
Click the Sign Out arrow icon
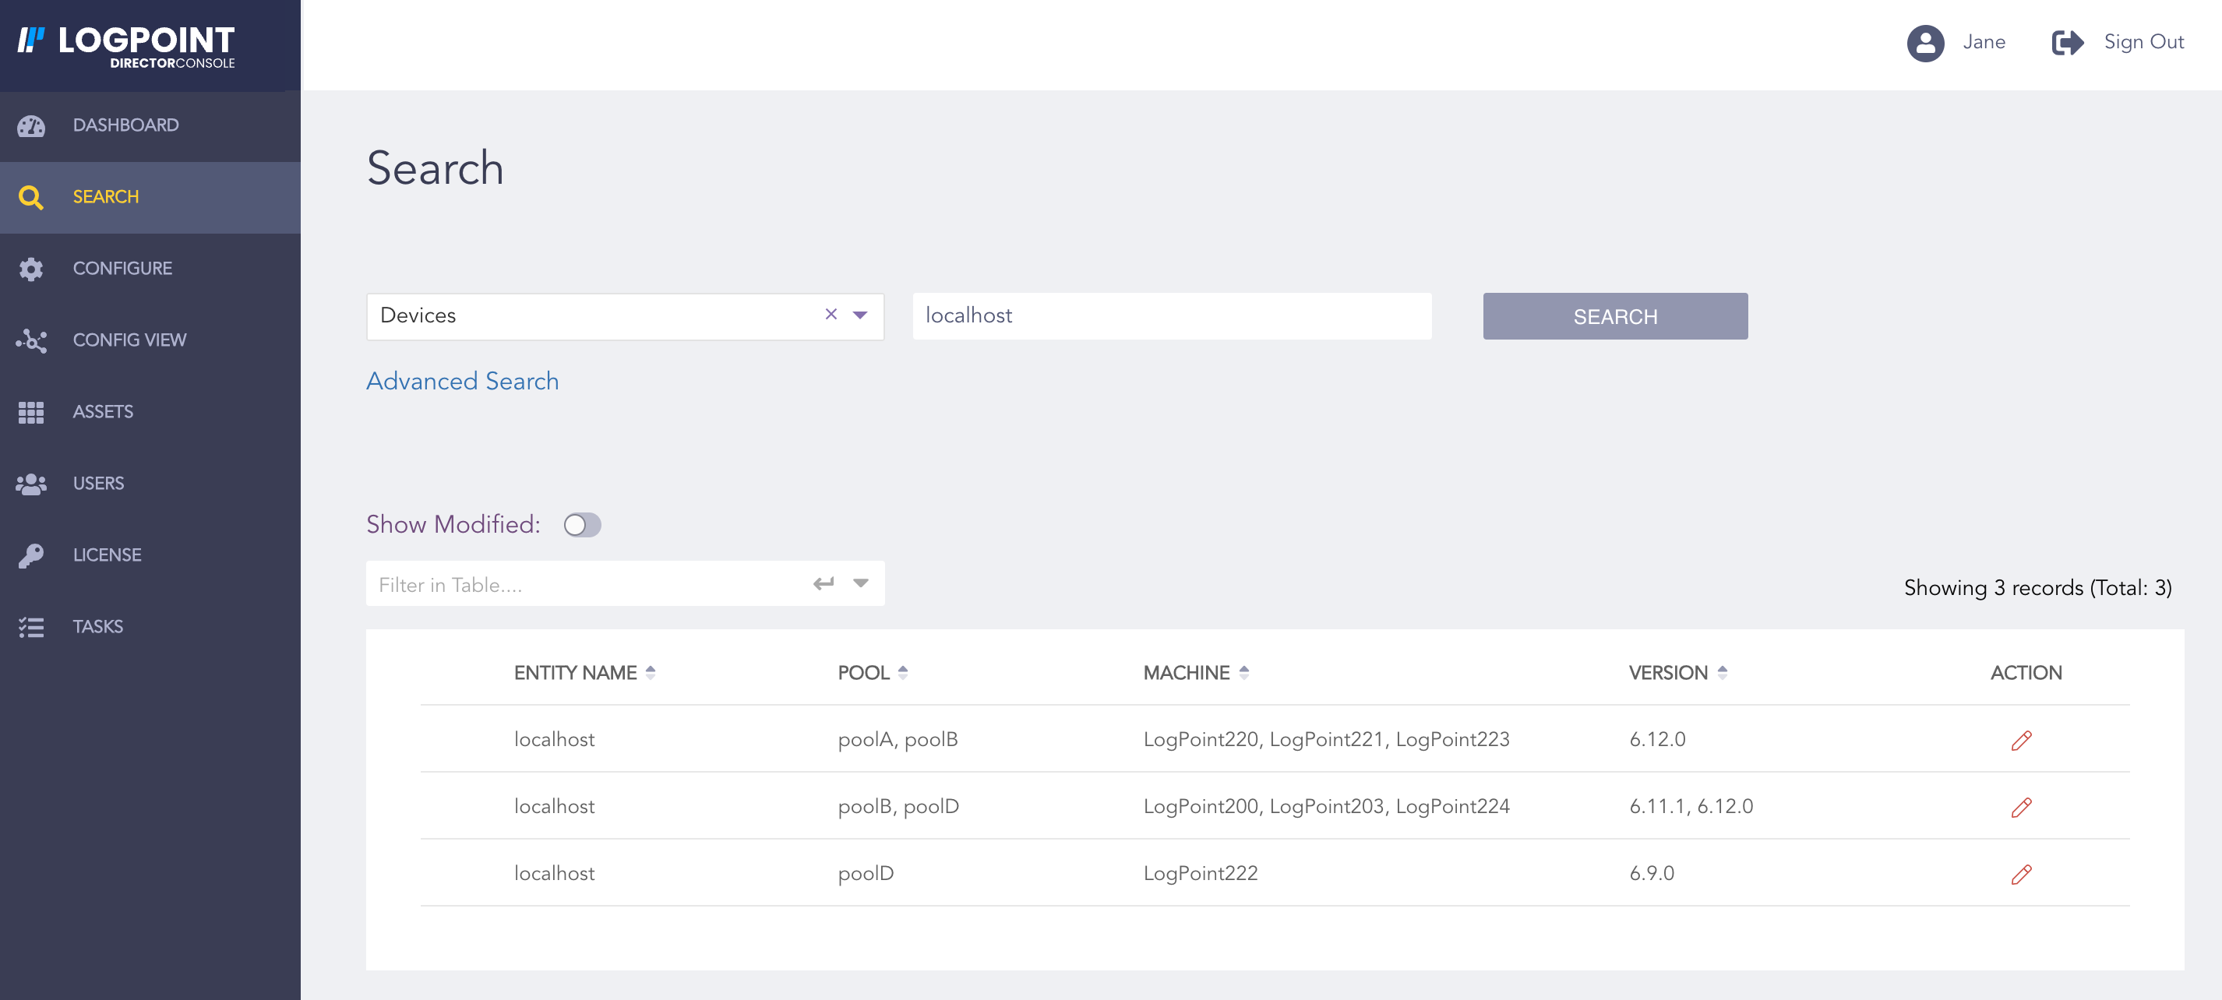click(x=2067, y=41)
